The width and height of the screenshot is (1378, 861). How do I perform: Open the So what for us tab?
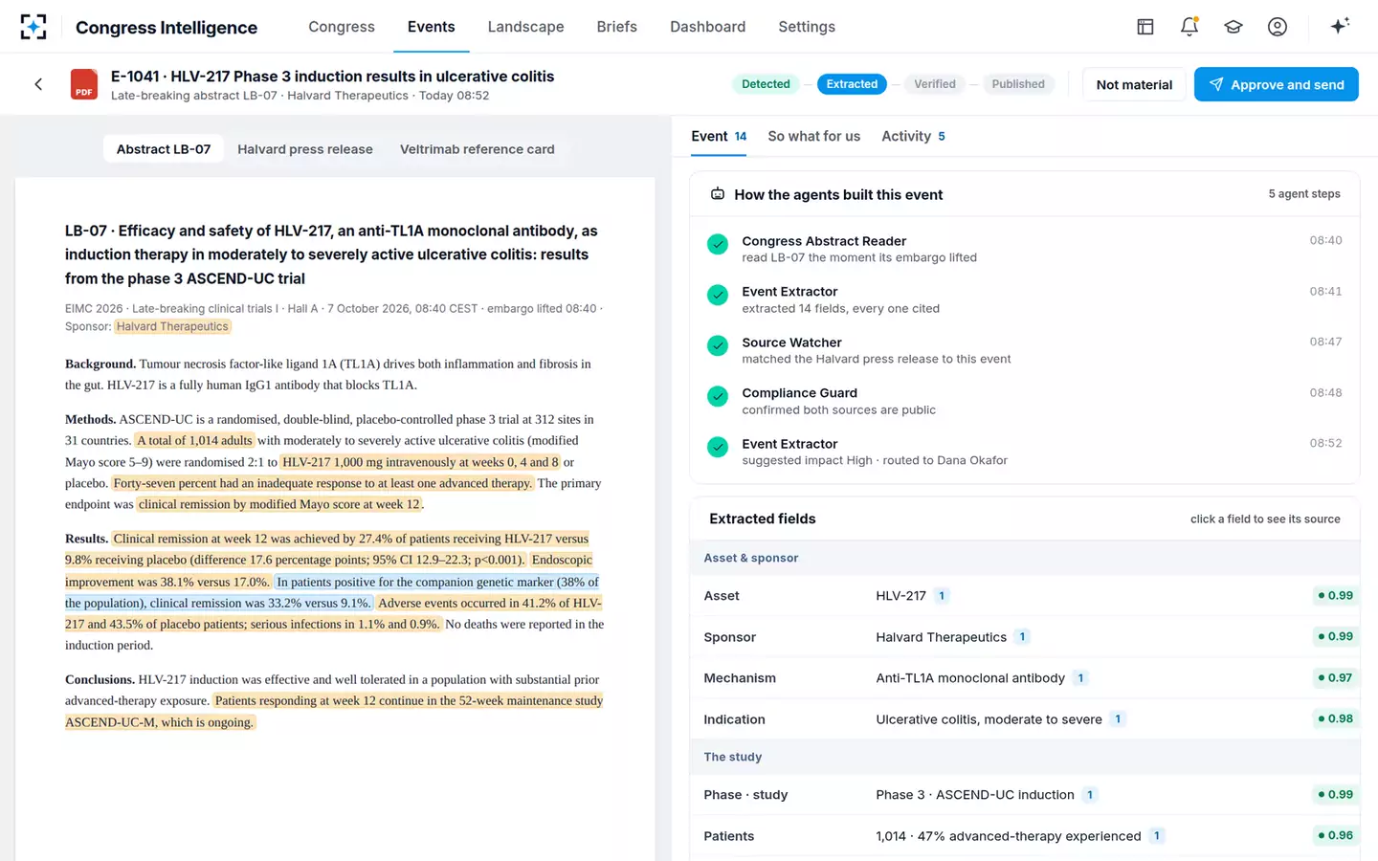point(813,136)
